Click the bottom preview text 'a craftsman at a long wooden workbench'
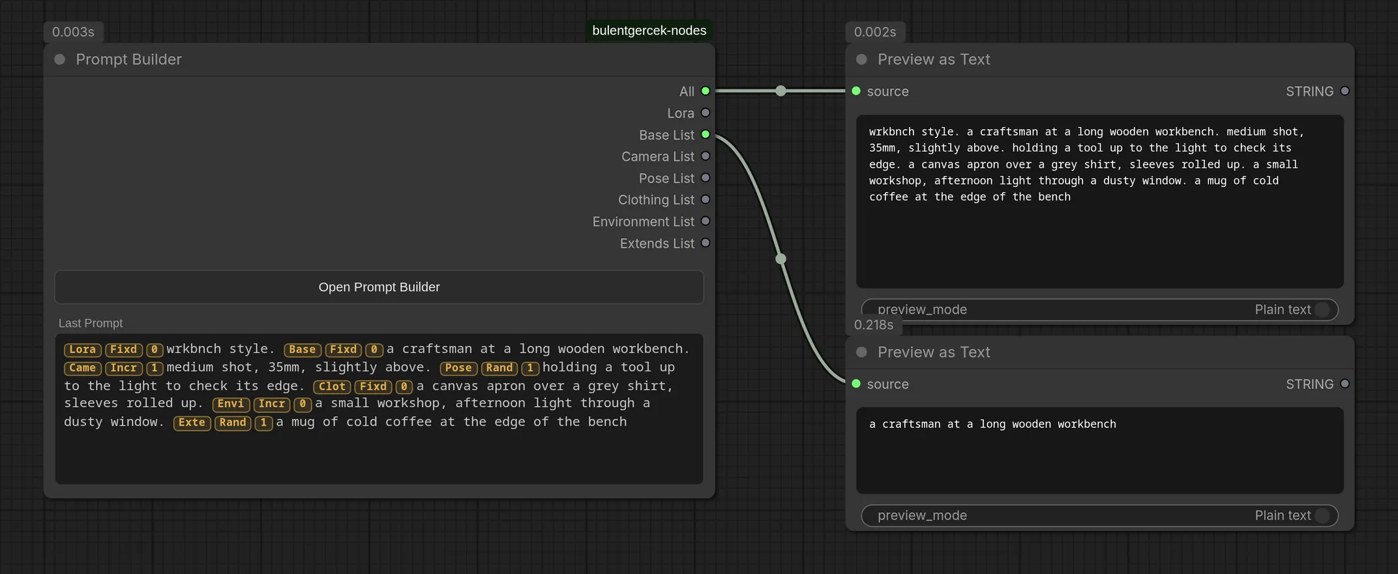This screenshot has width=1398, height=574. 992,424
